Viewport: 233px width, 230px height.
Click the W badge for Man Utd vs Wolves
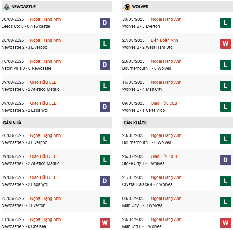(226, 223)
